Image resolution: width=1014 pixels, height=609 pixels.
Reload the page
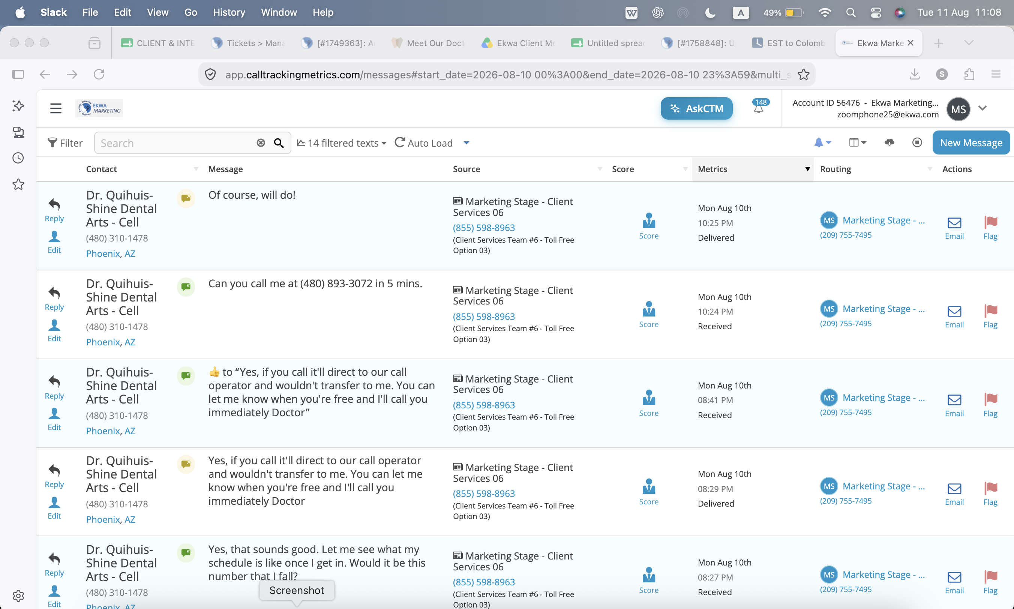pos(99,74)
